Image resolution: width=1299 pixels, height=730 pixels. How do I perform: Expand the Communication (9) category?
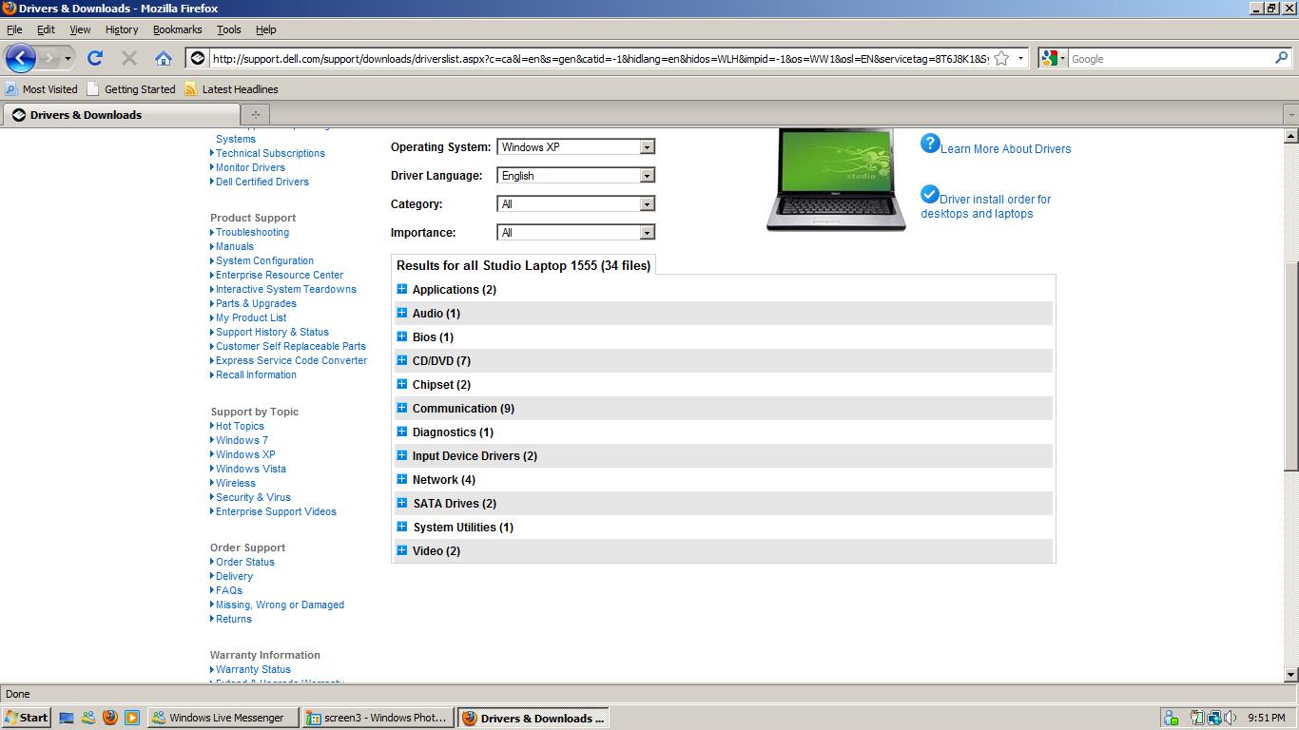(x=402, y=408)
